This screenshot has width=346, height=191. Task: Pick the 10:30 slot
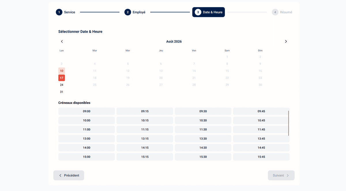click(x=203, y=120)
